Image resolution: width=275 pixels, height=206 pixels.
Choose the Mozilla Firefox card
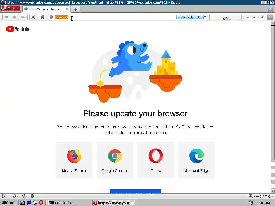coord(74,160)
